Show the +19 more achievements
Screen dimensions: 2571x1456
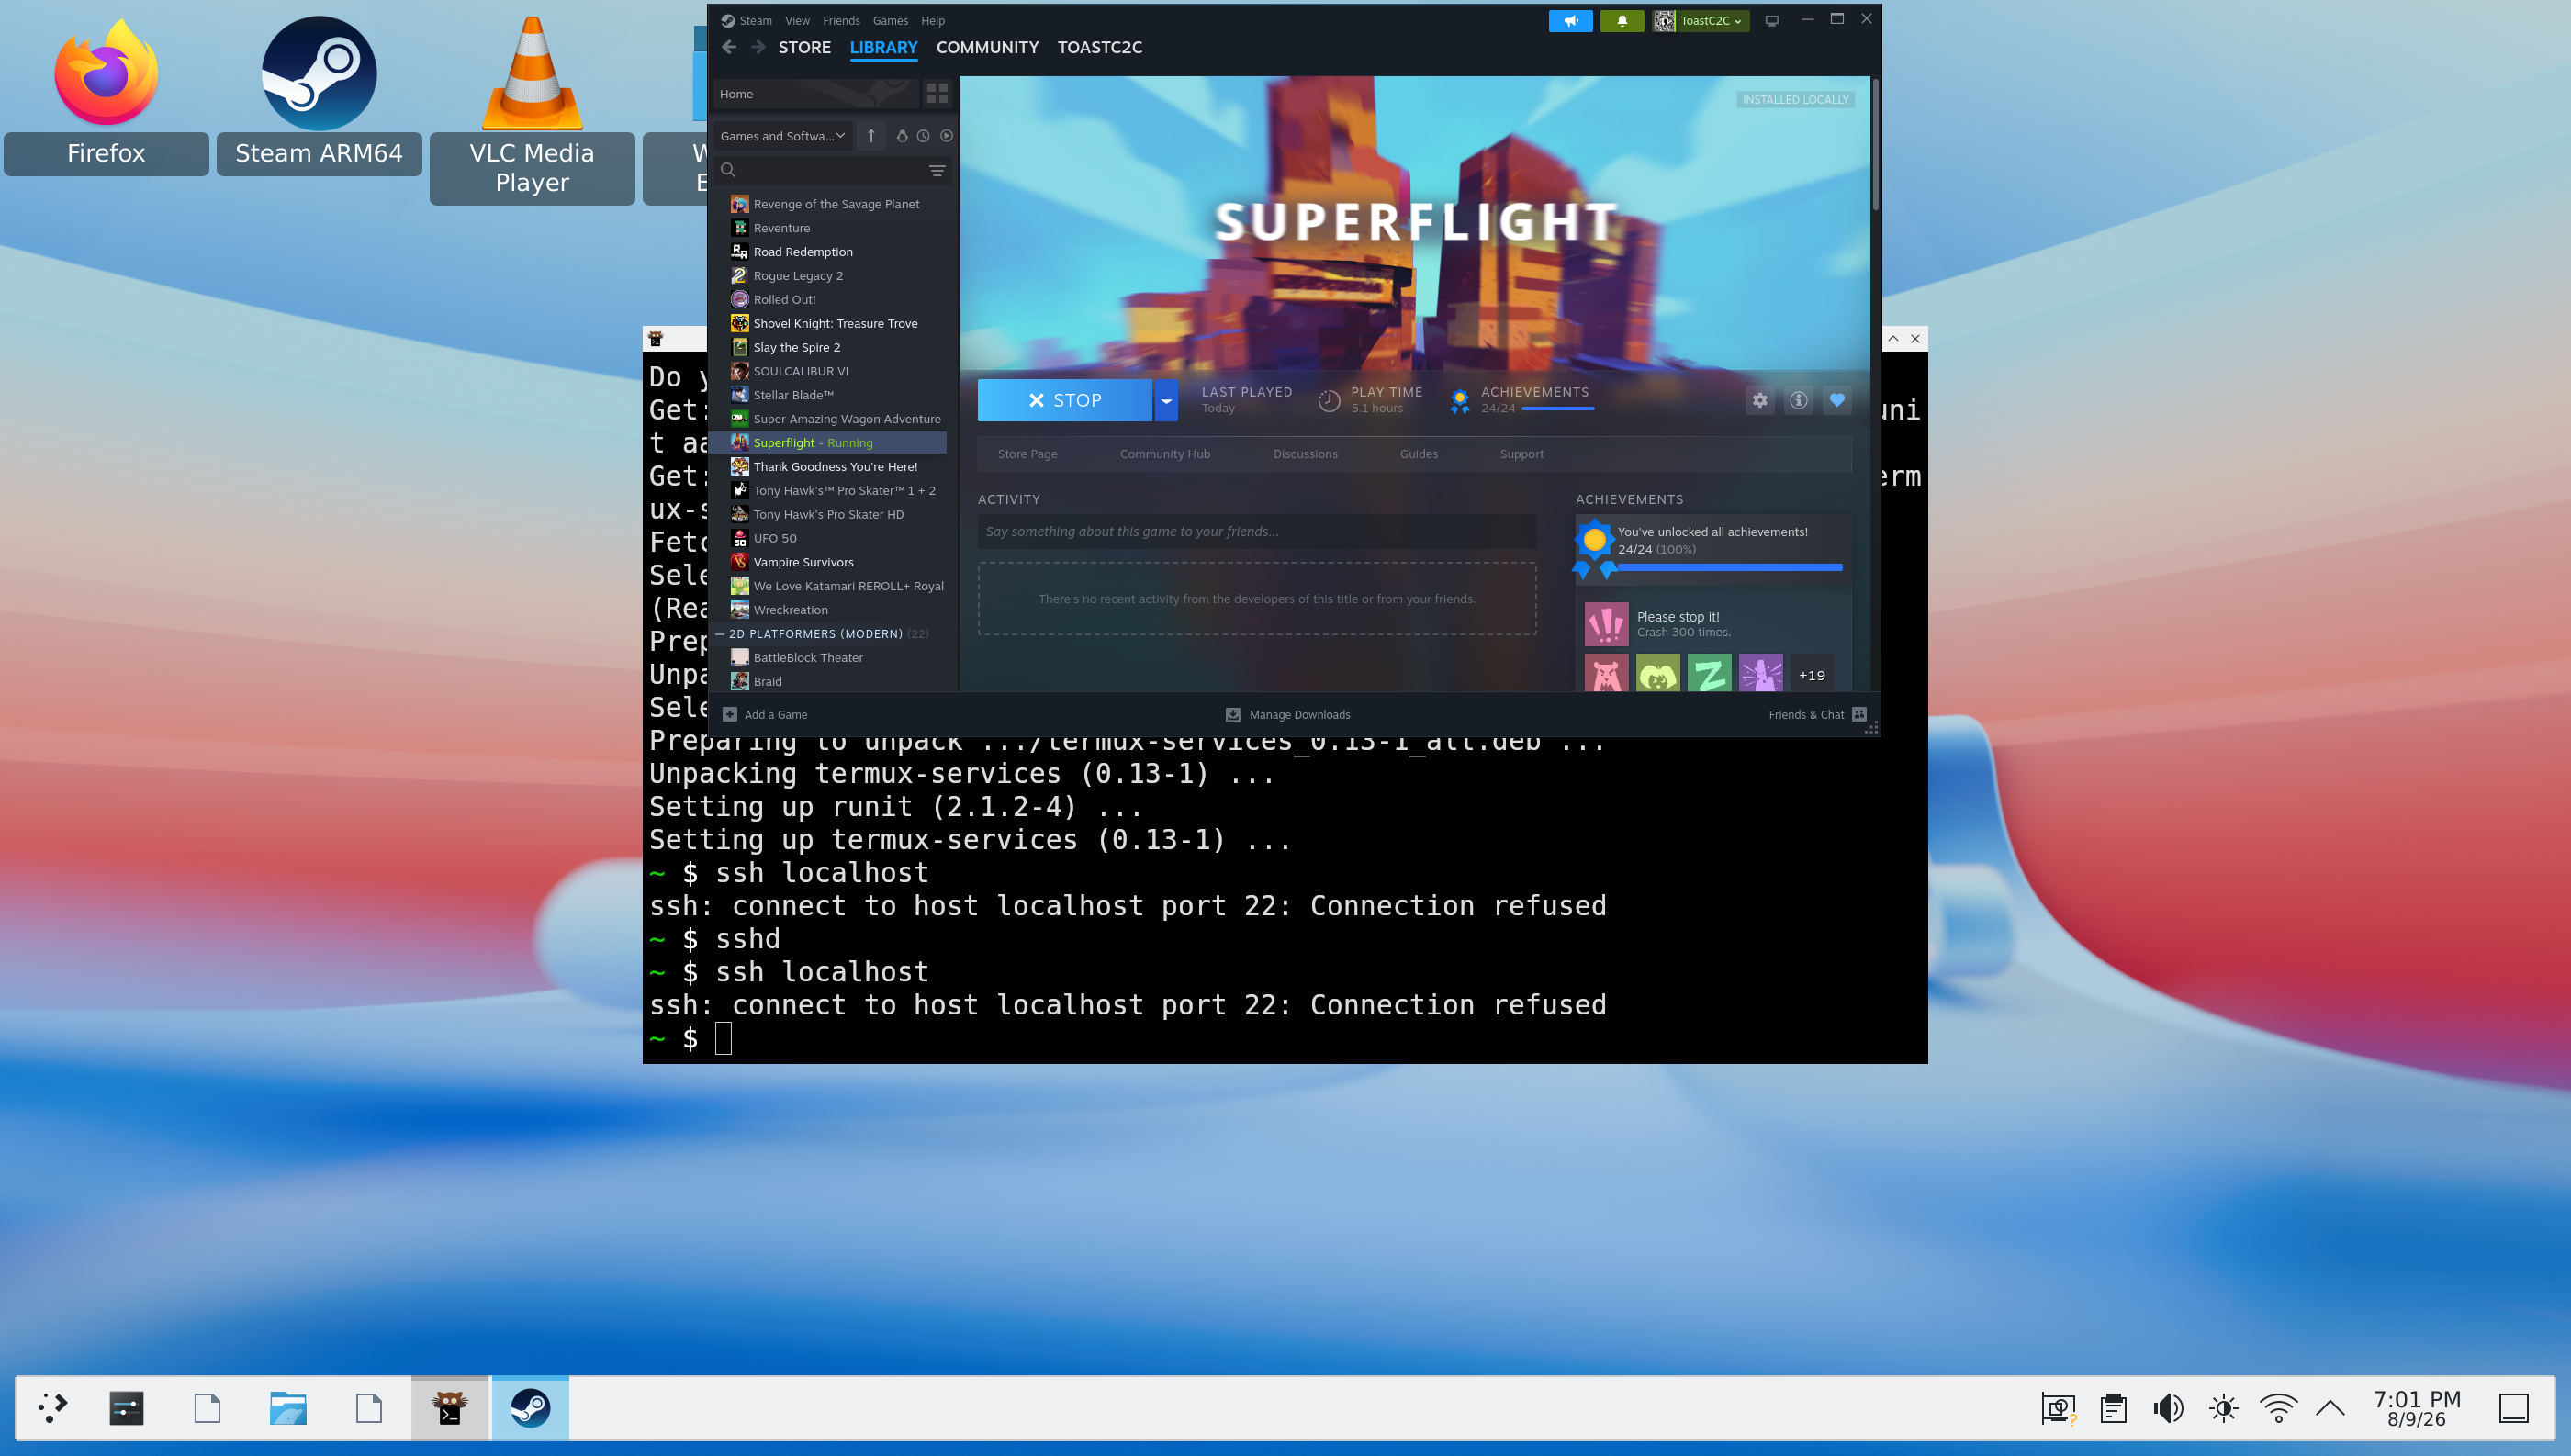[1811, 675]
